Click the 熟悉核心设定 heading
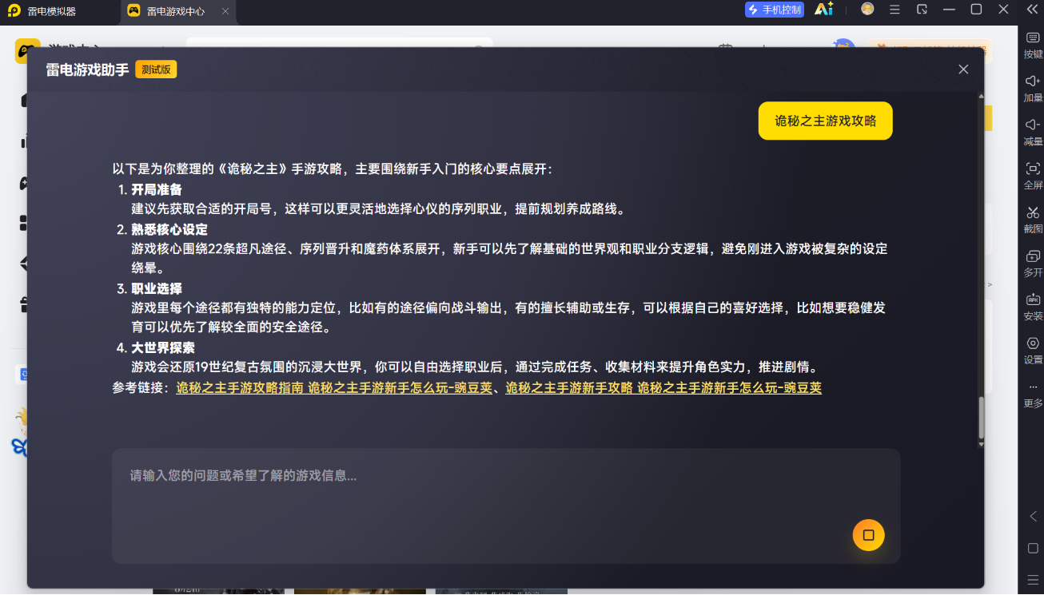The width and height of the screenshot is (1044, 595). point(169,230)
